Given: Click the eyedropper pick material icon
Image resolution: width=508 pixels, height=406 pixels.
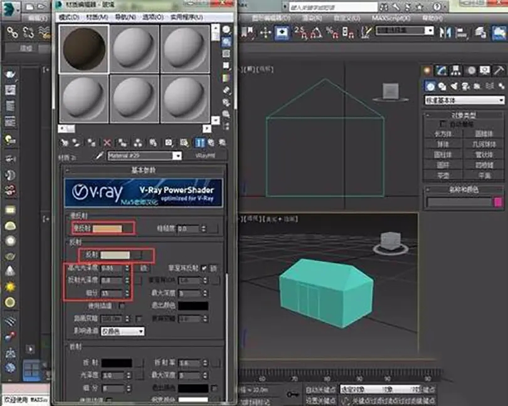Looking at the screenshot, I should (x=99, y=156).
